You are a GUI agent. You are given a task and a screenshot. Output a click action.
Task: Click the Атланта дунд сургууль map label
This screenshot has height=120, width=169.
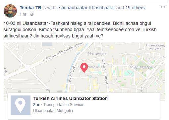(x=155, y=47)
